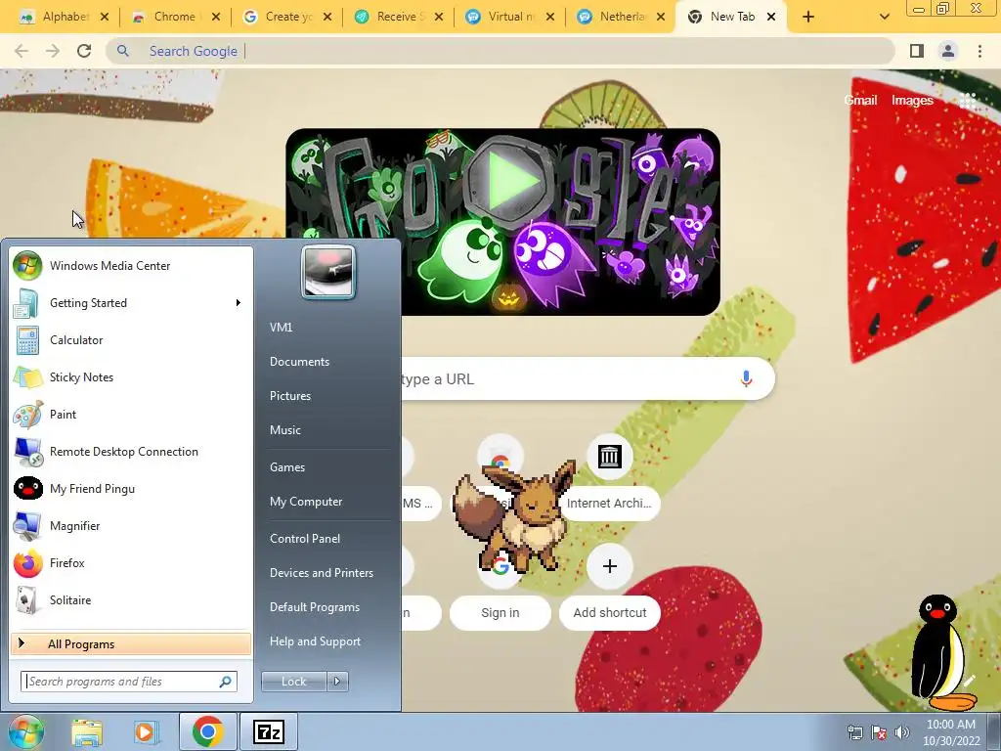Open Solitaire game
Image resolution: width=1001 pixels, height=751 pixels.
[131, 599]
